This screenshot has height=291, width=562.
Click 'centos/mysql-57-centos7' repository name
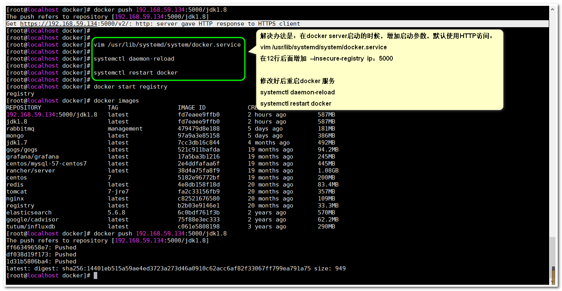tap(47, 164)
